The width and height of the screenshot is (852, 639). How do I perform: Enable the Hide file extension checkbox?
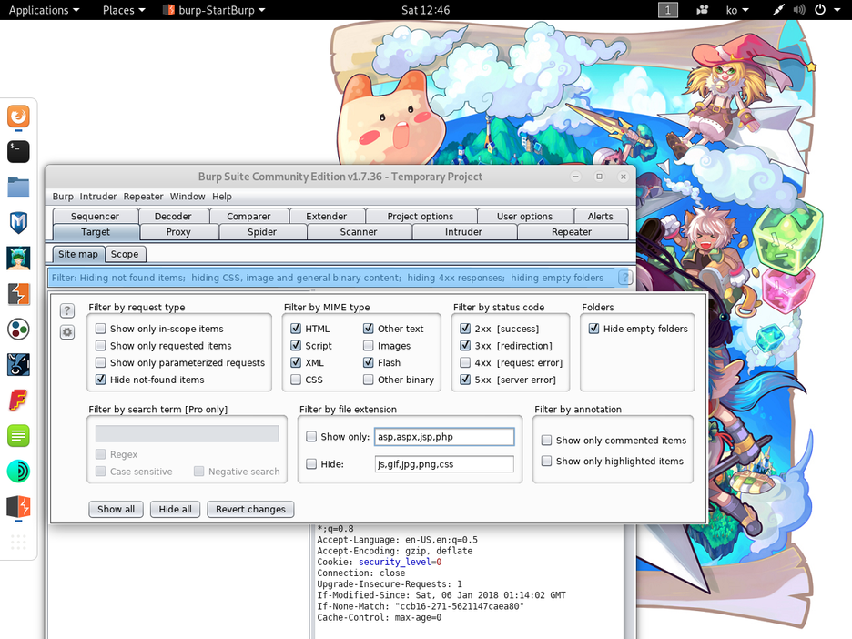tap(311, 464)
